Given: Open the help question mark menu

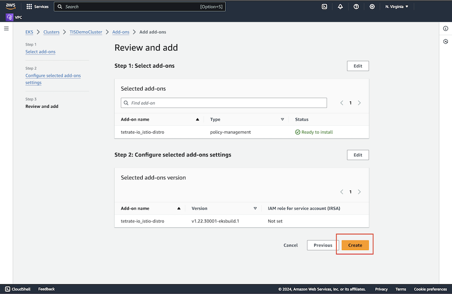Looking at the screenshot, I should pyautogui.click(x=356, y=7).
